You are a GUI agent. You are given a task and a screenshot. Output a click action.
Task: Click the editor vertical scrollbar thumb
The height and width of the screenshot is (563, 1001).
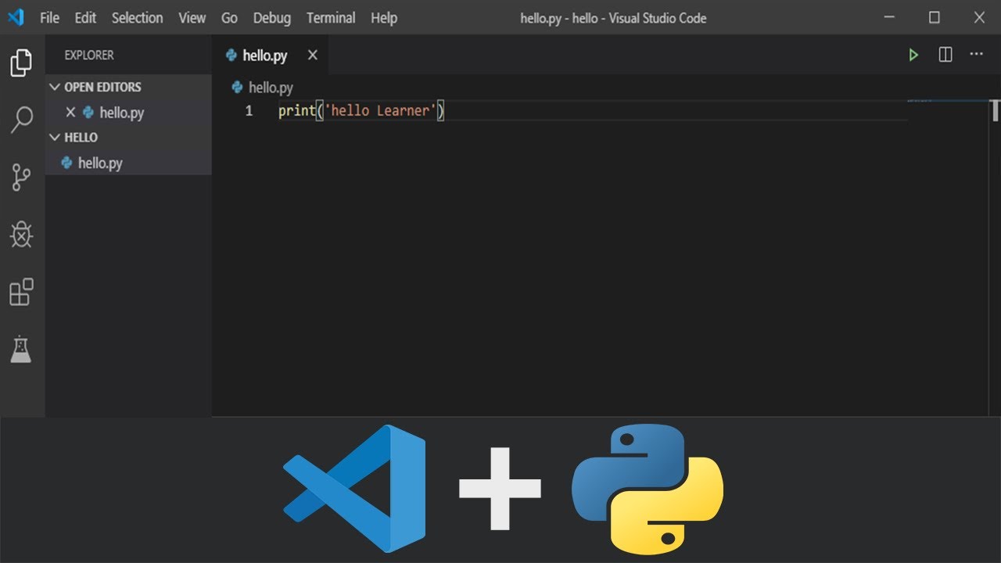tap(996, 111)
